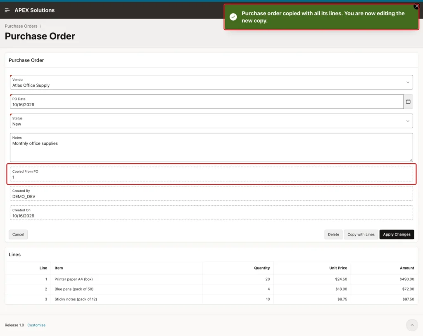Click into the Notes text area
Screen dimensions: 423x336
coord(211,148)
